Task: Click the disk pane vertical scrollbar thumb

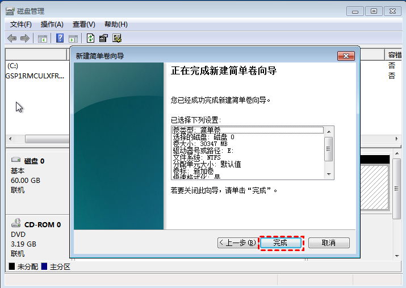Action: (397, 189)
